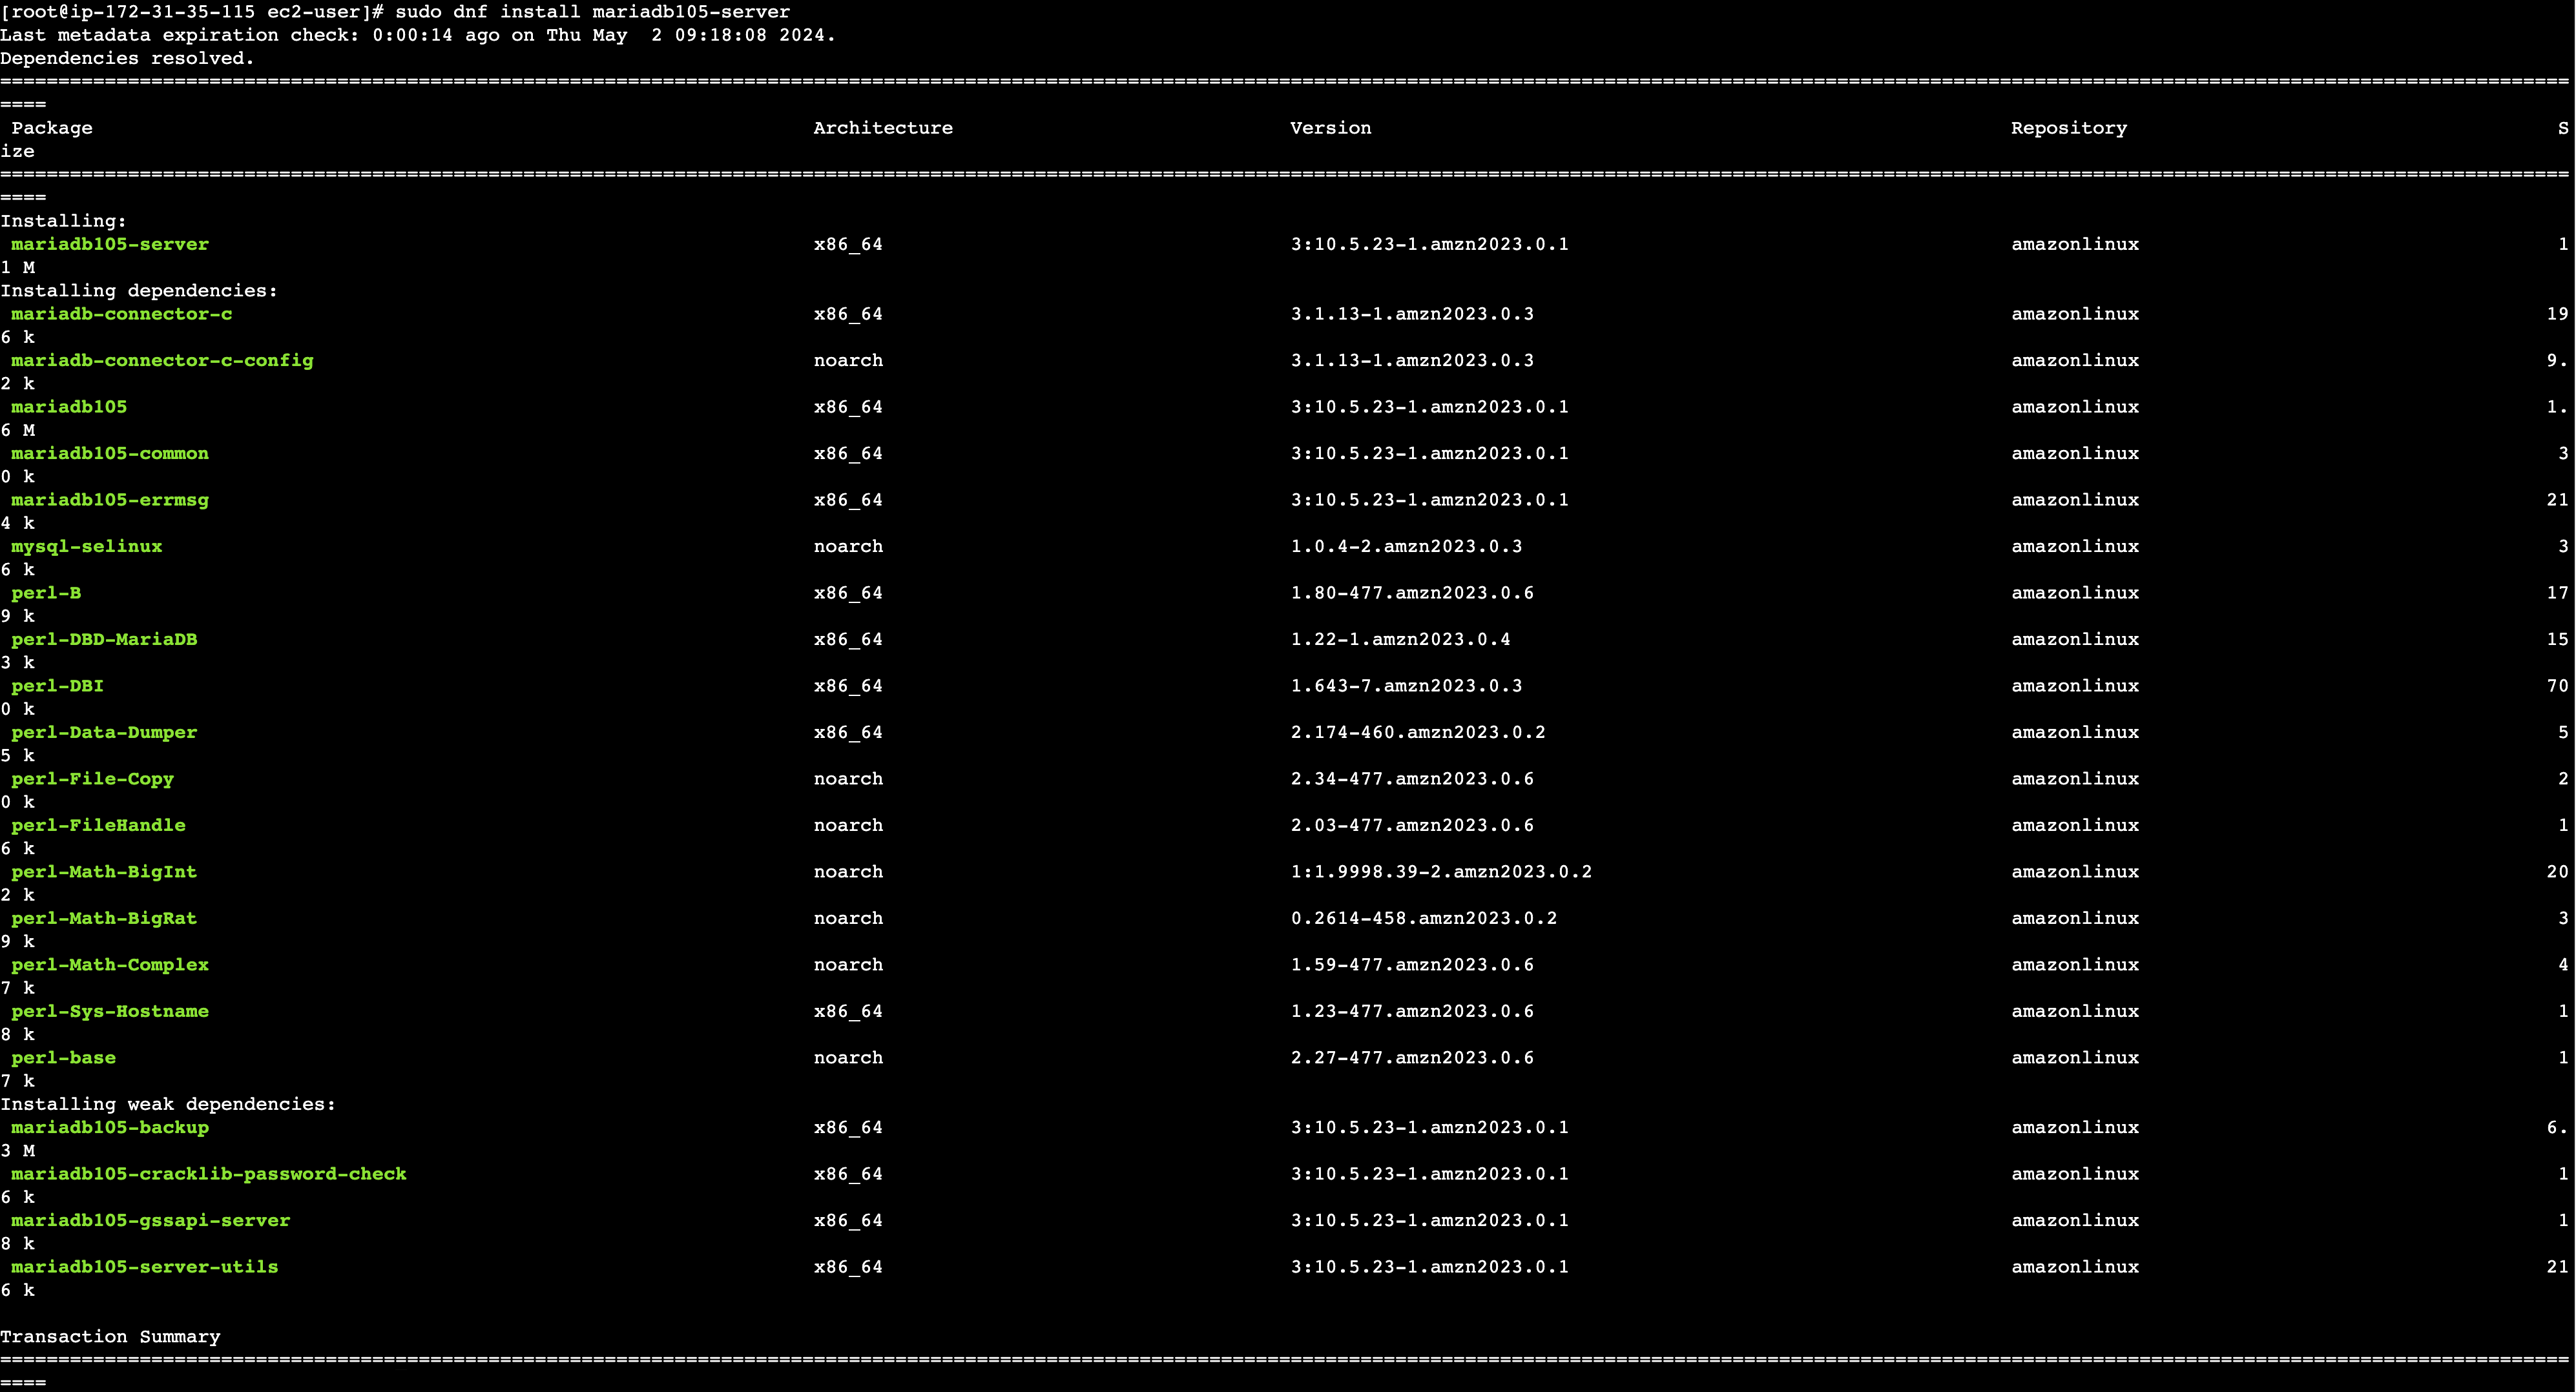
Task: Click version 1.0.4-2.amzn2023.0.3 of mysql-selinux
Action: [x=1406, y=547]
